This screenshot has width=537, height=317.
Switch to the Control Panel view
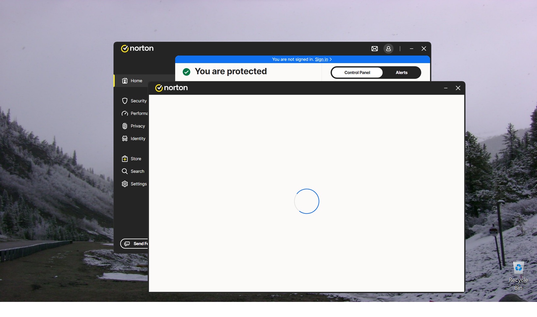coord(357,73)
